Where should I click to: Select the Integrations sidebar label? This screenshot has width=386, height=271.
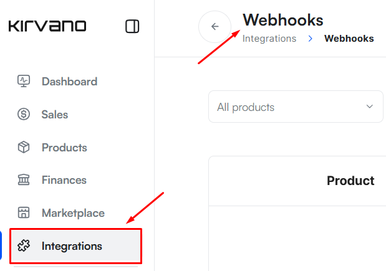72,246
